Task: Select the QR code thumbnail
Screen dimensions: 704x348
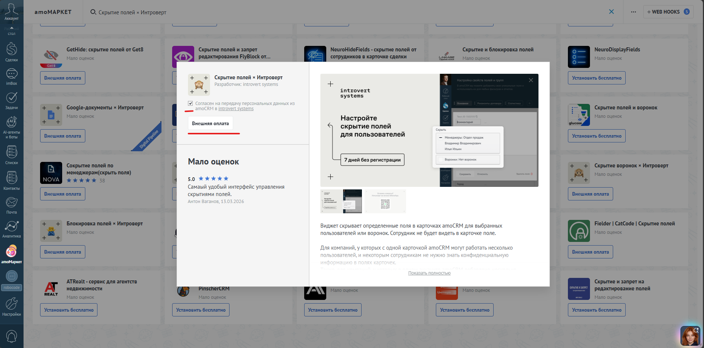Action: (385, 201)
